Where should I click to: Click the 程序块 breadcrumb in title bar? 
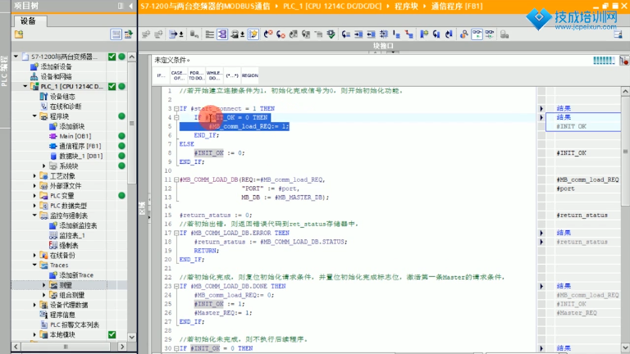406,6
